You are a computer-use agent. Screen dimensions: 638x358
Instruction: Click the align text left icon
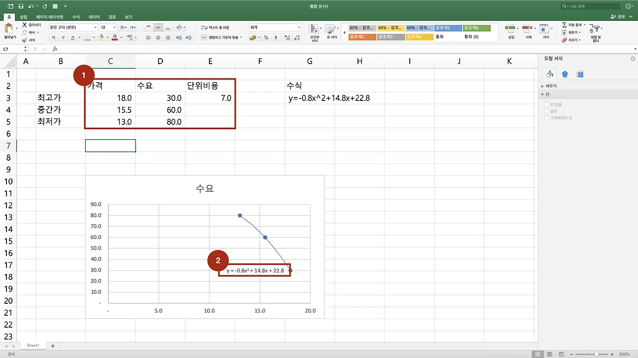tap(148, 37)
